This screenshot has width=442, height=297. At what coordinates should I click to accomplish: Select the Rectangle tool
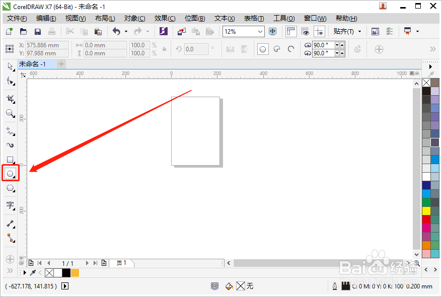(11, 160)
